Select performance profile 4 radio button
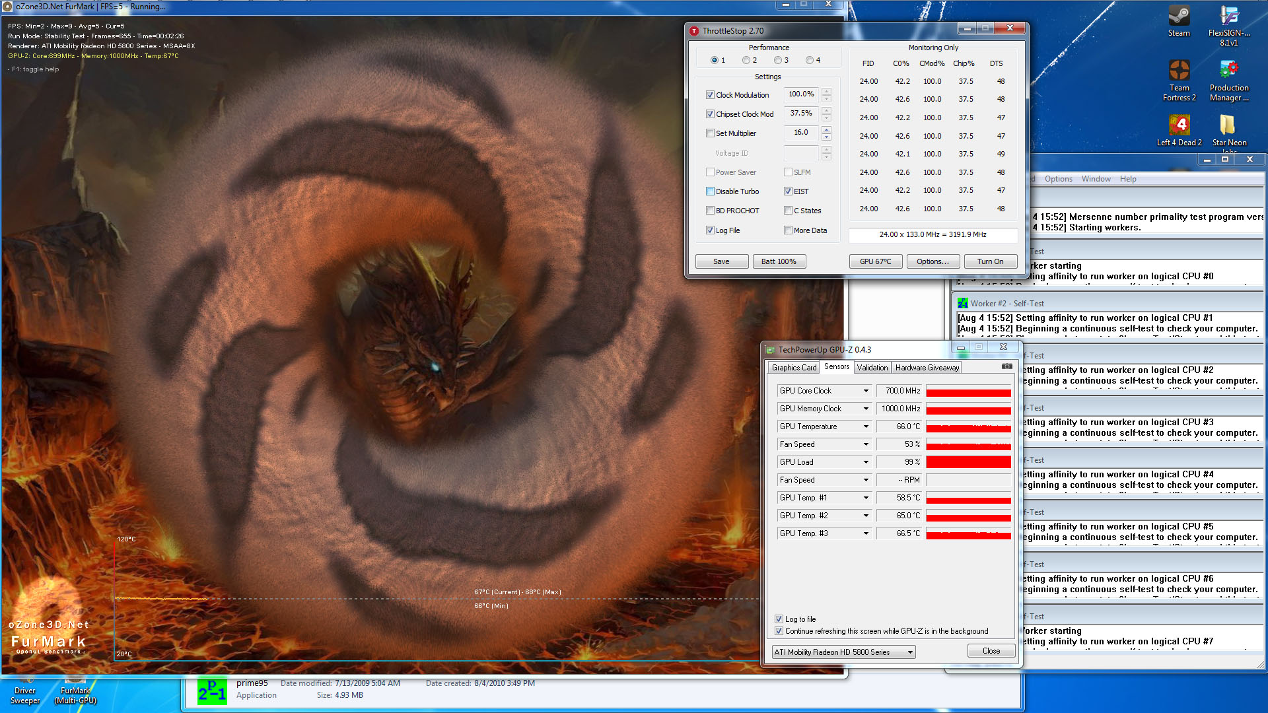1268x713 pixels. click(x=810, y=60)
